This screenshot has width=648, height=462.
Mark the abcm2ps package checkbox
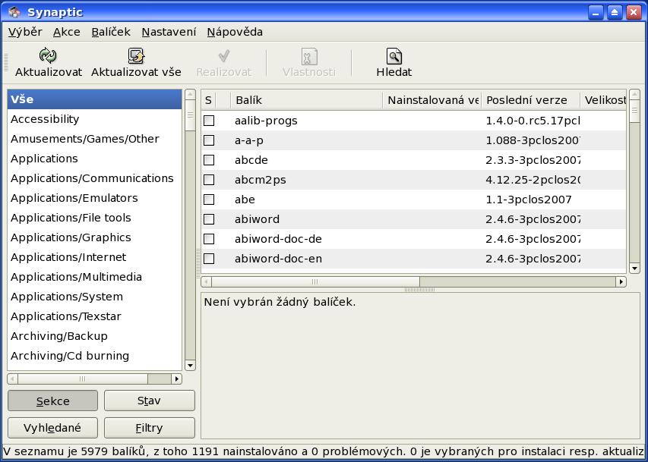point(209,180)
